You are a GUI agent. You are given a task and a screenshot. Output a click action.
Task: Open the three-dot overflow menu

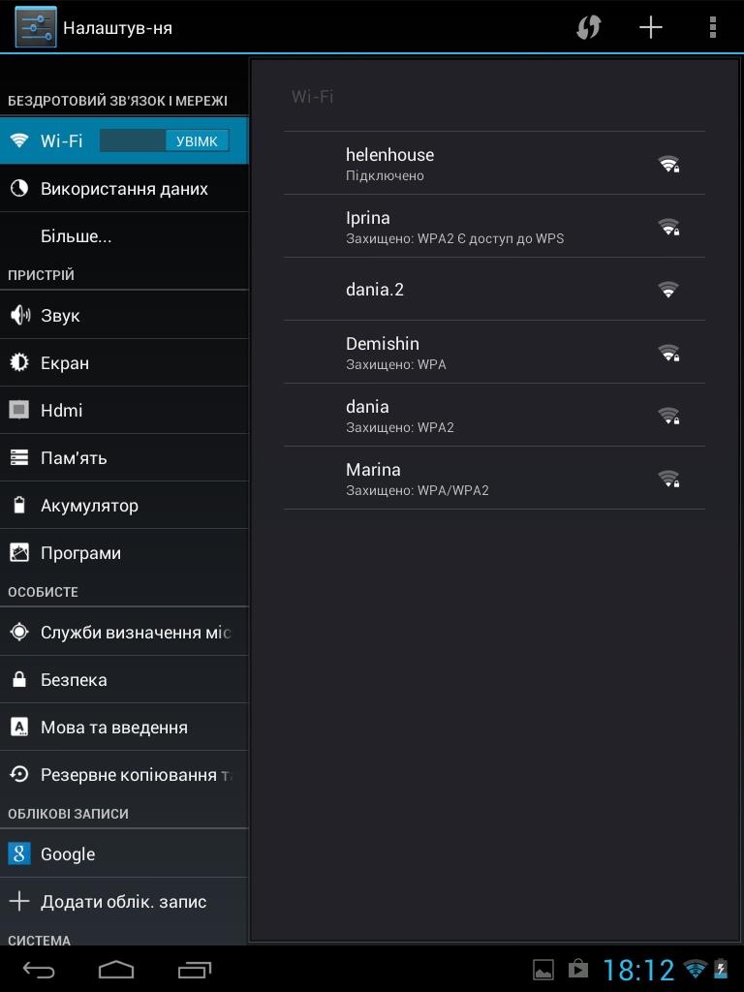pos(712,27)
